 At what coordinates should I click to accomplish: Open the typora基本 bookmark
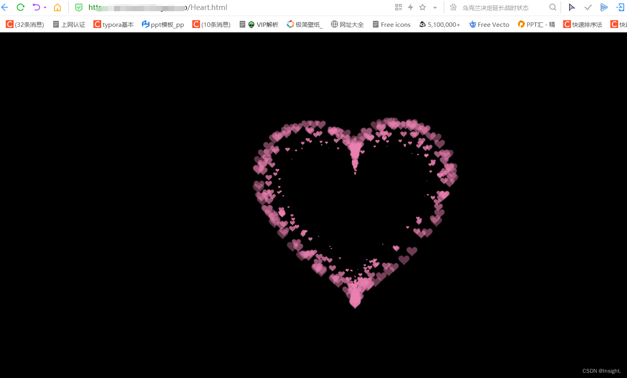[x=114, y=24]
